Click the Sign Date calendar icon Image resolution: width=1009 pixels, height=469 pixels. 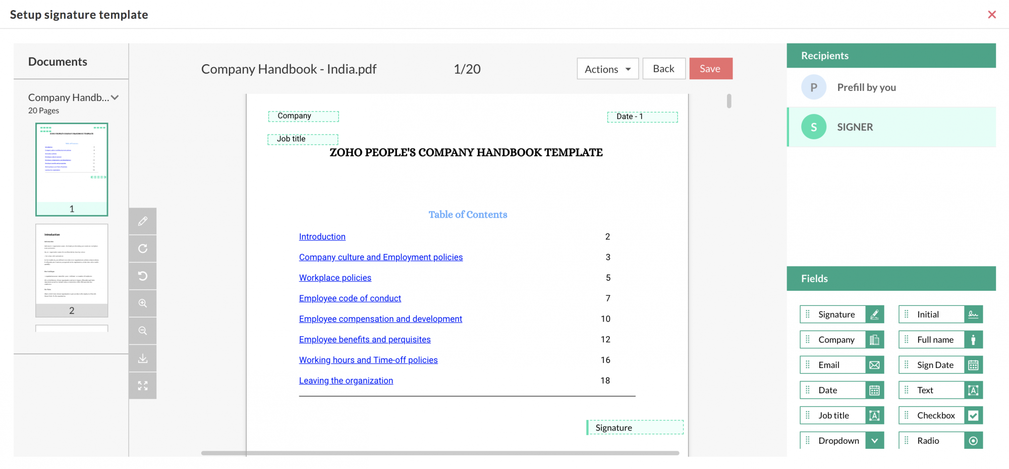click(x=973, y=365)
